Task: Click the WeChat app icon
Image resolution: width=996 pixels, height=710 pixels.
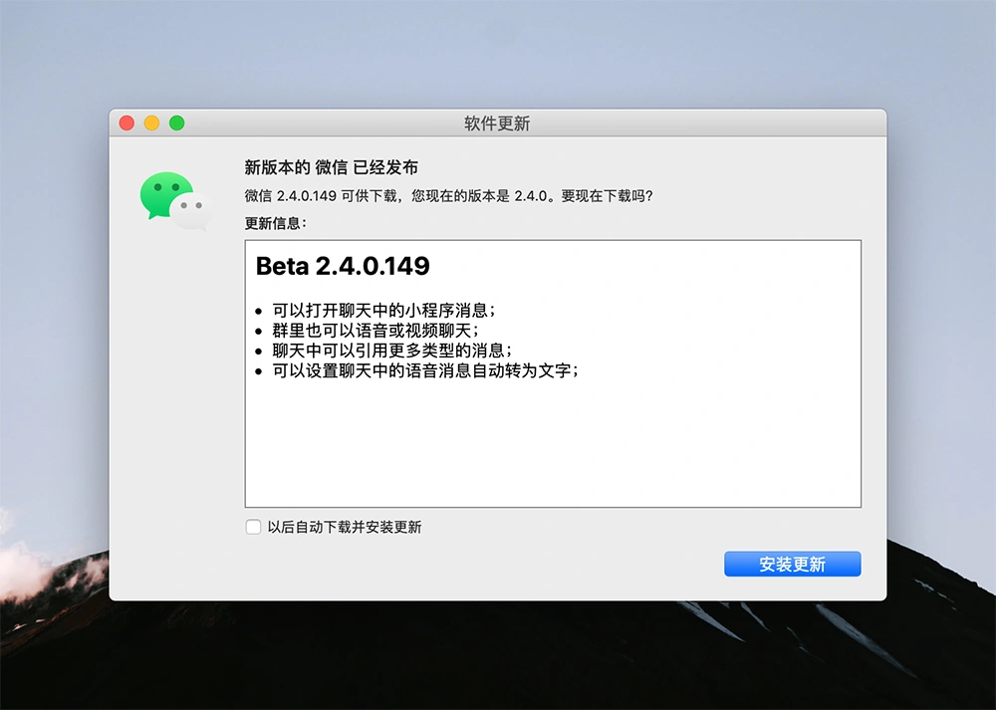Action: click(x=175, y=201)
